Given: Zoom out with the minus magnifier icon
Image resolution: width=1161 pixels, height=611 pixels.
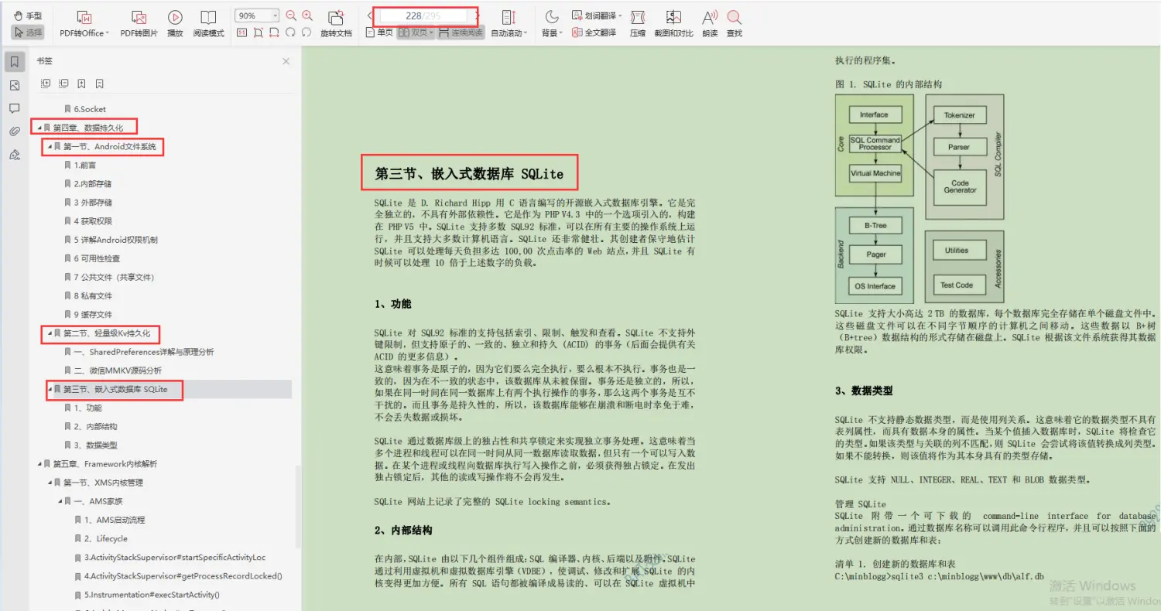Looking at the screenshot, I should (291, 15).
